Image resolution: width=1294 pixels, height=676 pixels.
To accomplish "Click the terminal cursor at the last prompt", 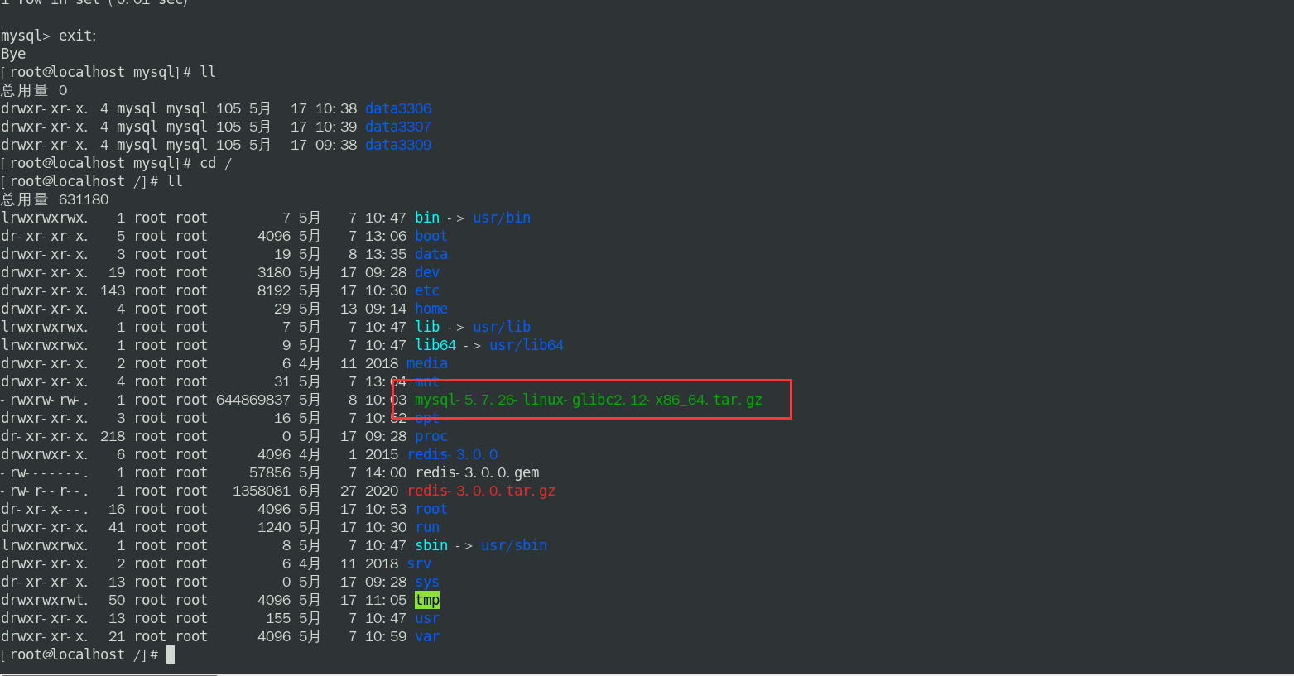I will (x=171, y=654).
